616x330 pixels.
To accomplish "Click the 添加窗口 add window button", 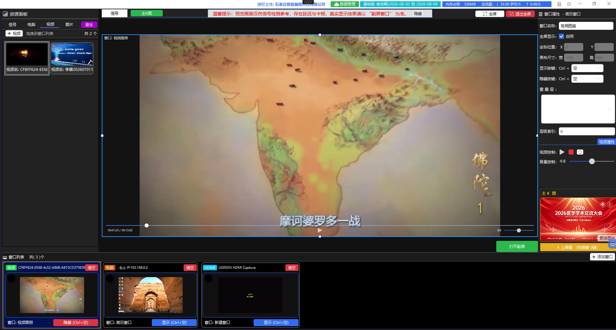I will click(603, 257).
